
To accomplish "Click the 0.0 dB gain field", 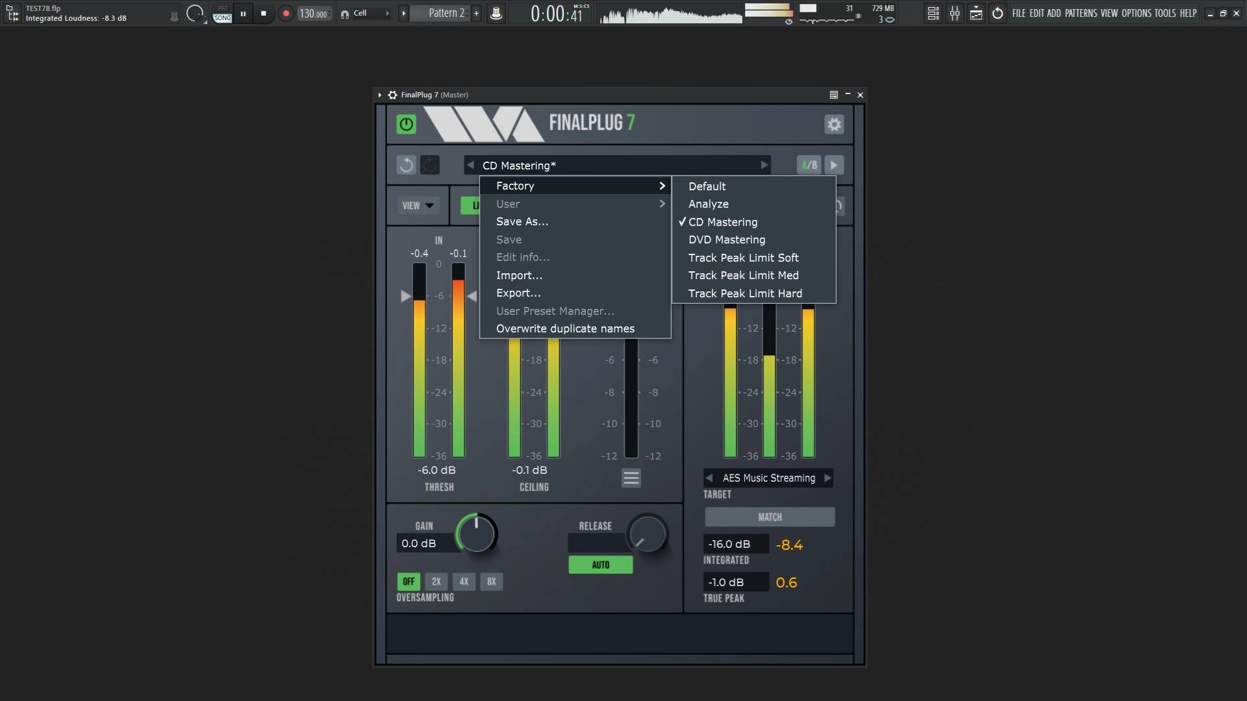I will pos(426,543).
